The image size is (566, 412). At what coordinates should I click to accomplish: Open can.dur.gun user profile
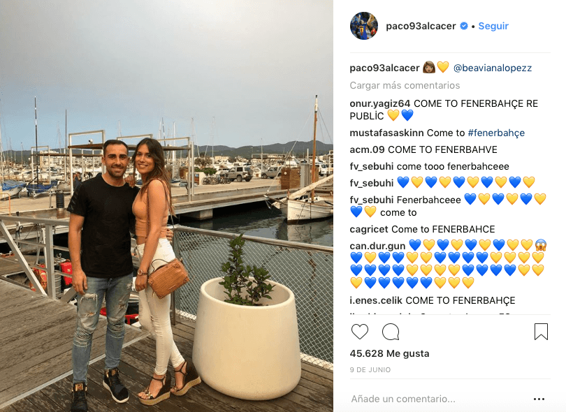pos(377,246)
